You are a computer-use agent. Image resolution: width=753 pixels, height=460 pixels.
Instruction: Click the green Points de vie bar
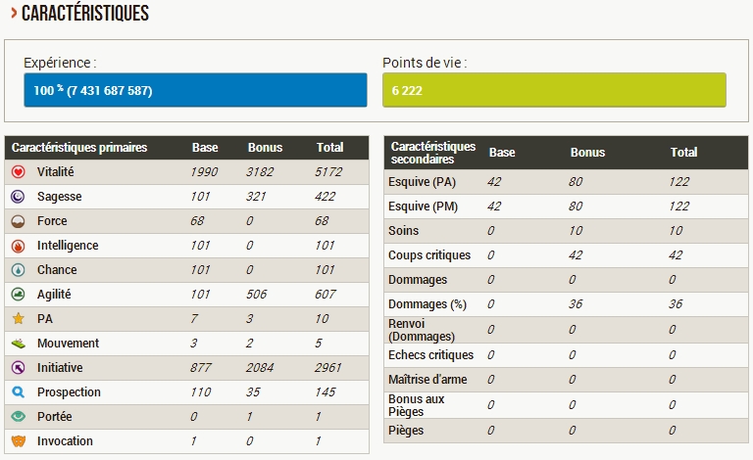[x=554, y=90]
